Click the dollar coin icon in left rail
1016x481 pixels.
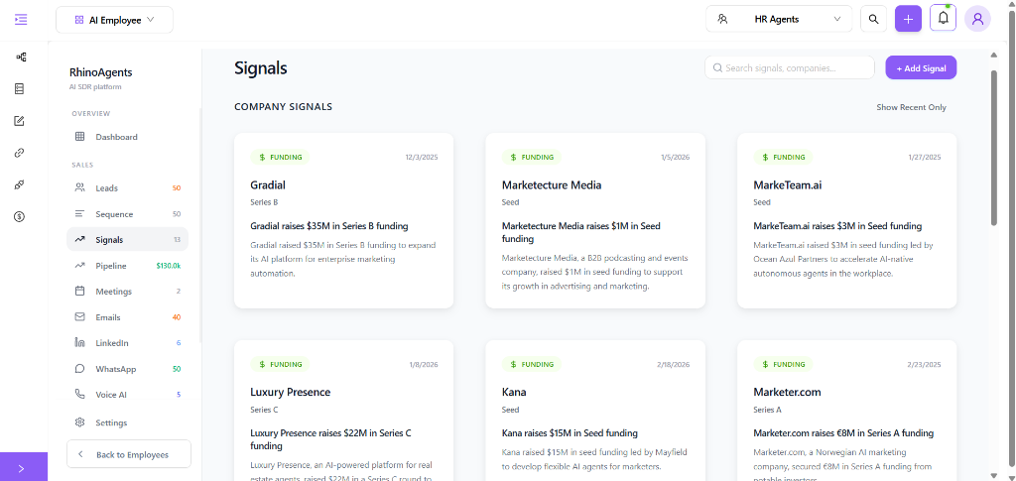[x=20, y=217]
